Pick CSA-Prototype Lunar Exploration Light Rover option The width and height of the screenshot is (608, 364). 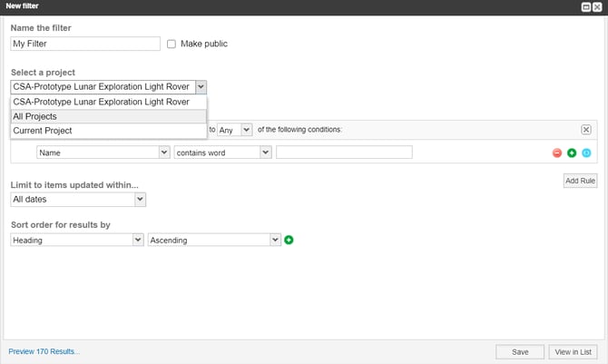pyautogui.click(x=109, y=102)
